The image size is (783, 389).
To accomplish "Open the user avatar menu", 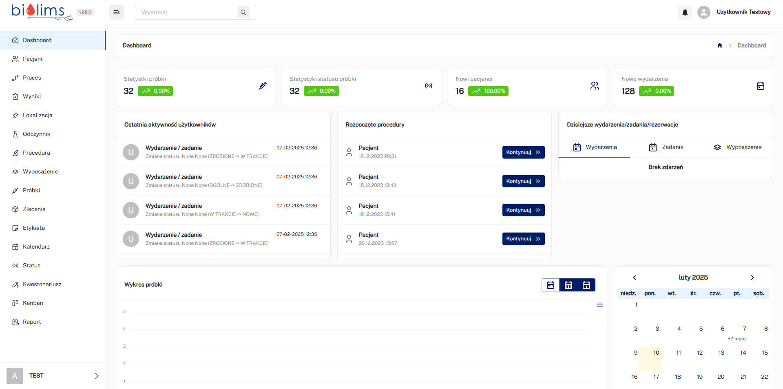I will 704,12.
